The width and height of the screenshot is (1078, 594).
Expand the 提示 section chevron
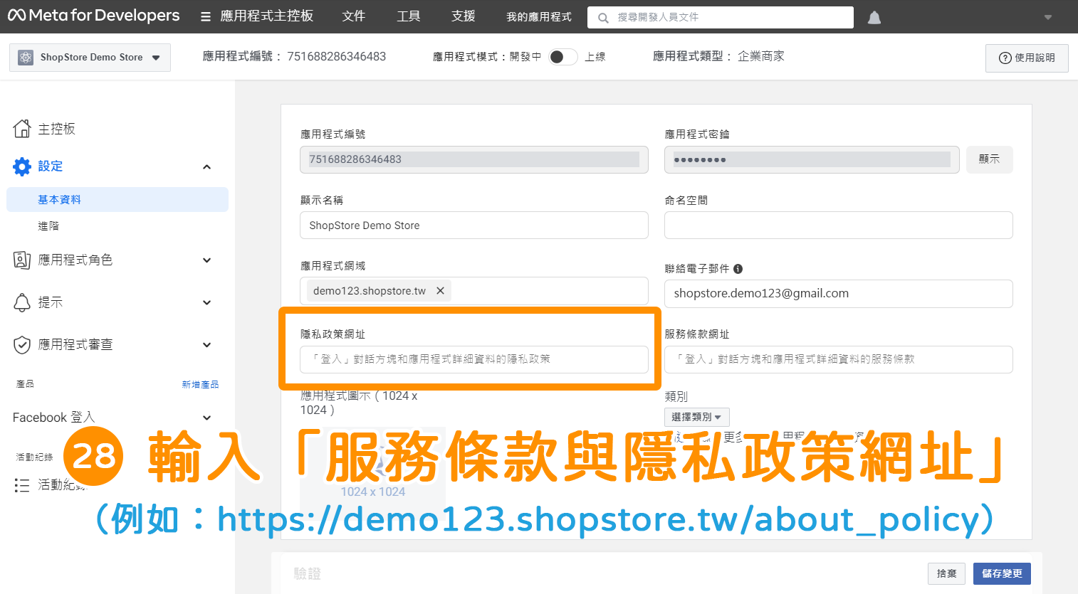(x=206, y=302)
